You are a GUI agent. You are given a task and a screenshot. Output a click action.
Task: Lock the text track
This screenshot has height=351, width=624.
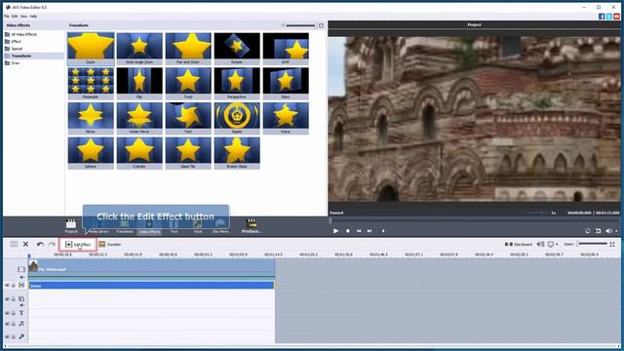click(13, 313)
